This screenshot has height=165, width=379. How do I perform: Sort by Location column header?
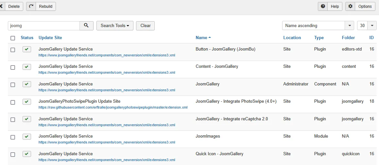pyautogui.click(x=292, y=37)
